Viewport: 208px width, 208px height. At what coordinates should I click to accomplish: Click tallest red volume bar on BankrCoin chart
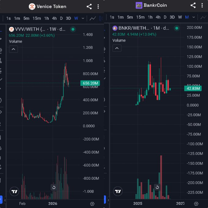click(161, 177)
